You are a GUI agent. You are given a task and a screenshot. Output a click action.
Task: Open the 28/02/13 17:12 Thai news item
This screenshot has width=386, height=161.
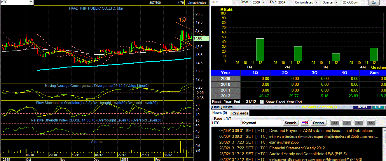point(315,159)
